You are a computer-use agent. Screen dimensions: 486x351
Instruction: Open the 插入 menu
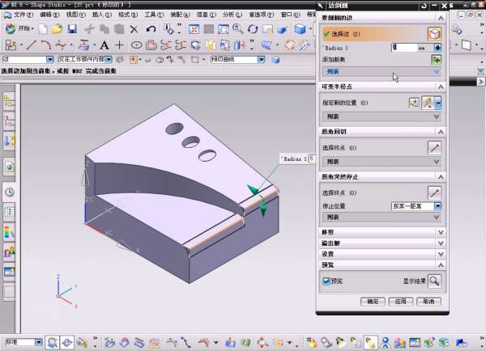pyautogui.click(x=101, y=15)
